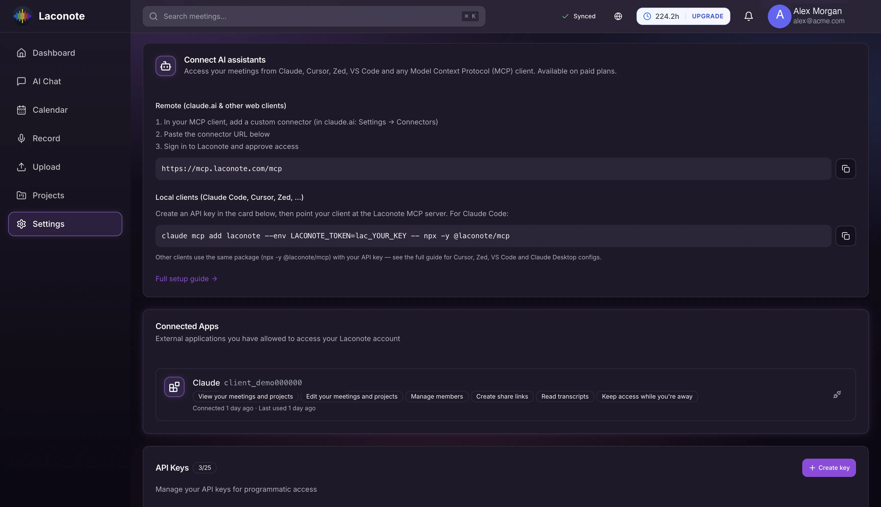The image size is (881, 507).
Task: Focus the Search meetings field
Action: coord(314,16)
